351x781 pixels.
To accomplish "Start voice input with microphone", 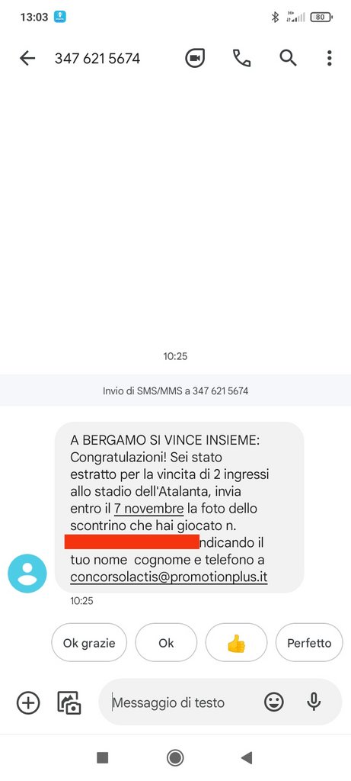I will pos(313,702).
